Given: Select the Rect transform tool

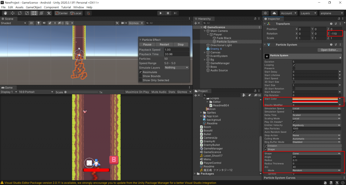Looking at the screenshot, I should pos(34,13).
